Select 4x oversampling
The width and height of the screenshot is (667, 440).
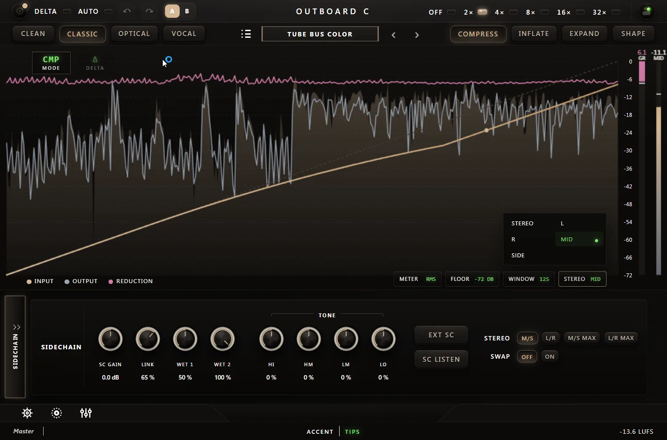(x=514, y=12)
